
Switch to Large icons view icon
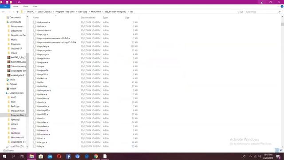tap(281, 150)
